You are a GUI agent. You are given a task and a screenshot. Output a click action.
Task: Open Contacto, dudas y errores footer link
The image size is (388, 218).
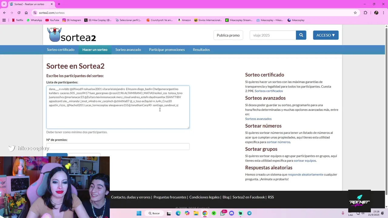131,197
